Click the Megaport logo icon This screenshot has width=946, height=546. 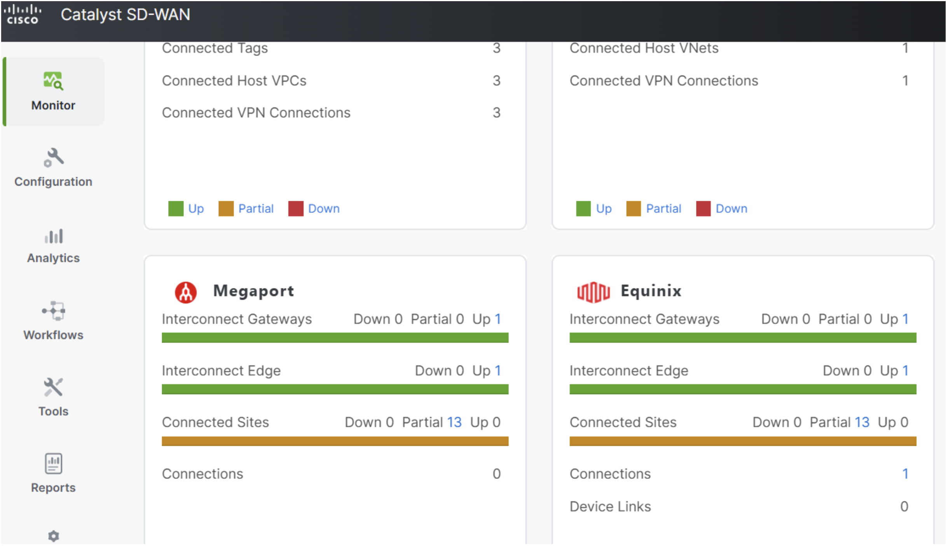[186, 292]
